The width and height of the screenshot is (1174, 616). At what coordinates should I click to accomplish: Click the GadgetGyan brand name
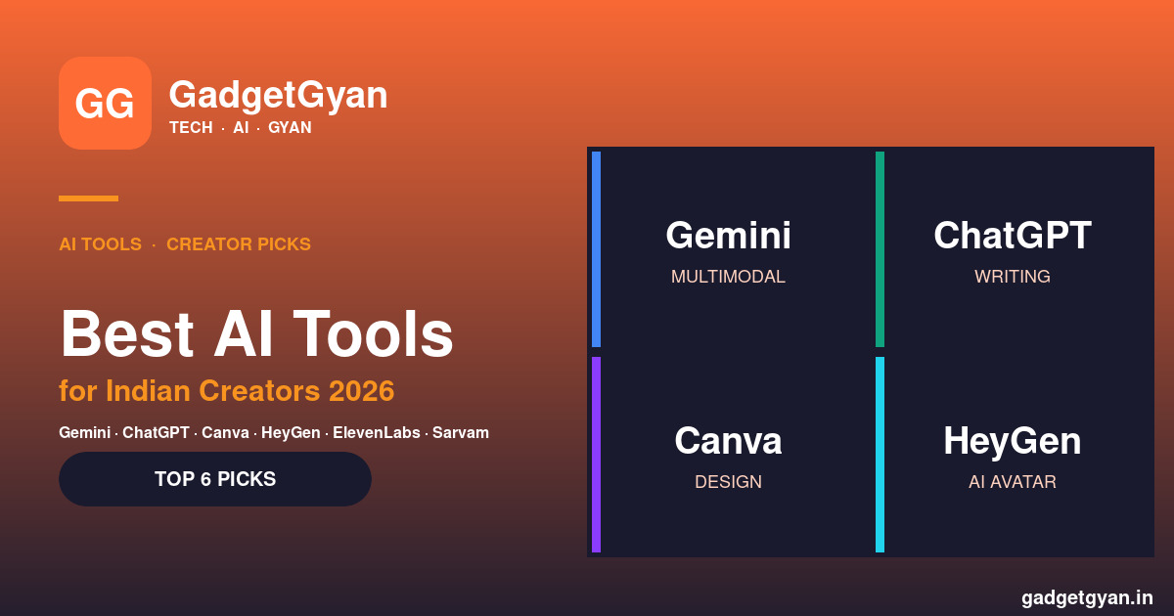[x=278, y=95]
